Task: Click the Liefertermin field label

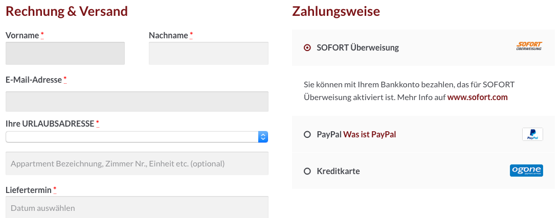Action: (29, 190)
